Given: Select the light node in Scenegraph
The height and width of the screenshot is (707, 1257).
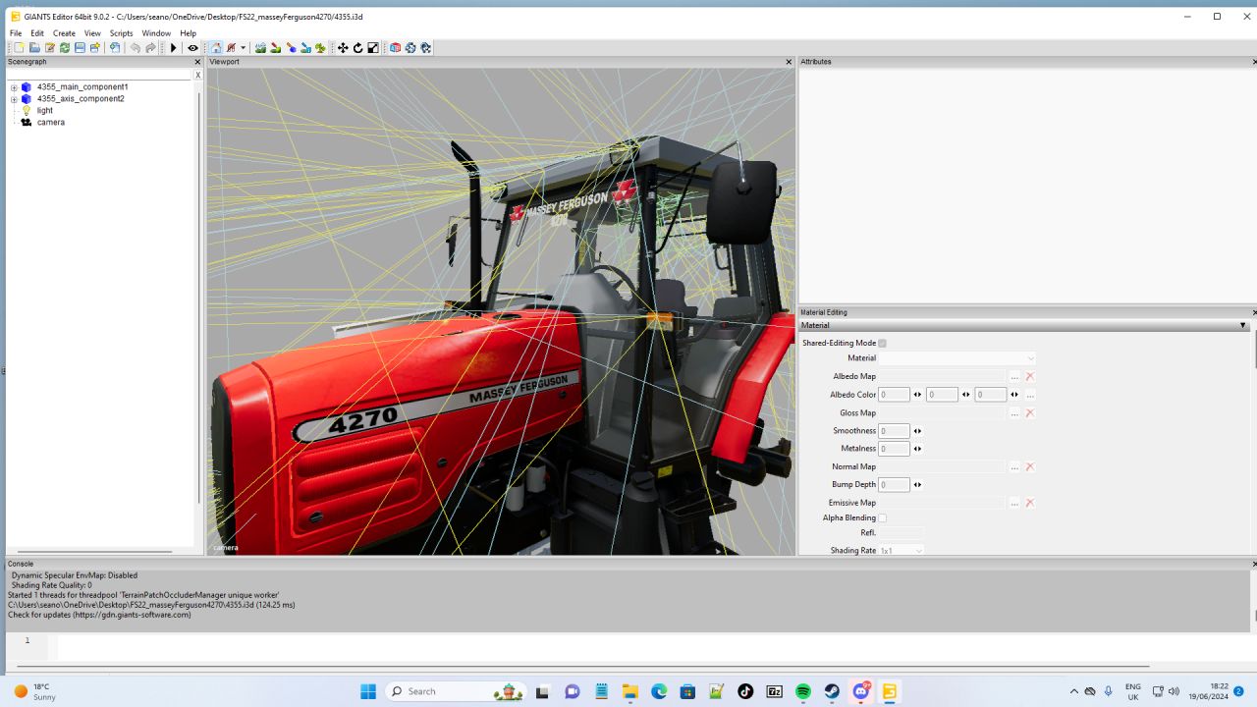Looking at the screenshot, I should (x=45, y=111).
